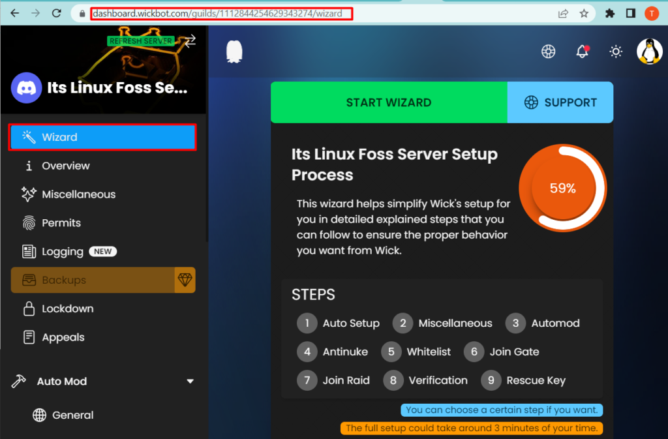Click the Discord server logo
The image size is (668, 439).
[x=26, y=87]
